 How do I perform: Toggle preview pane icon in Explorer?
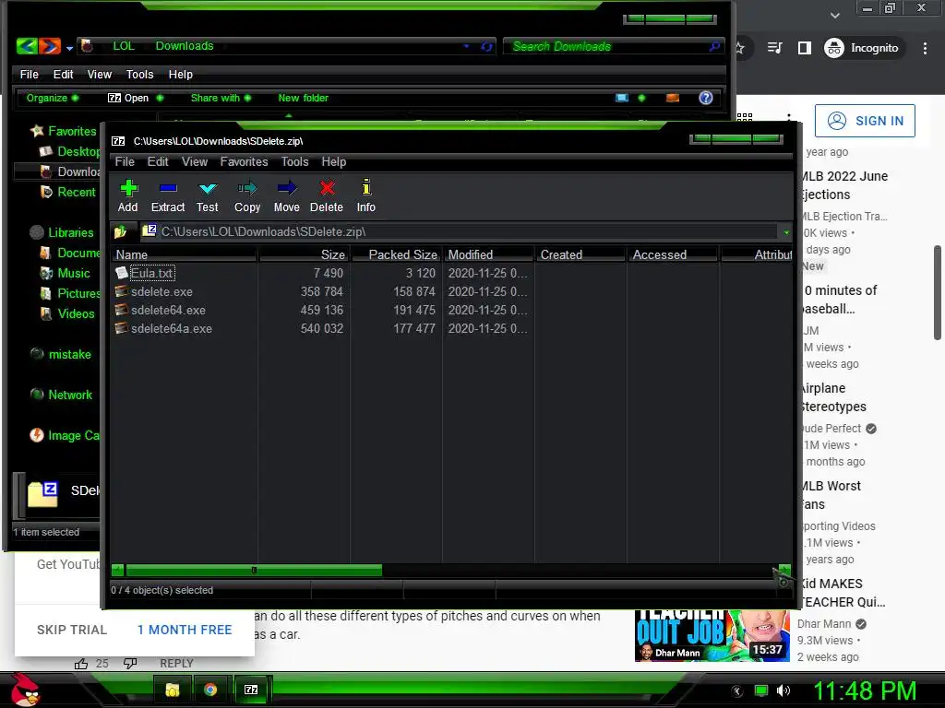tap(673, 98)
